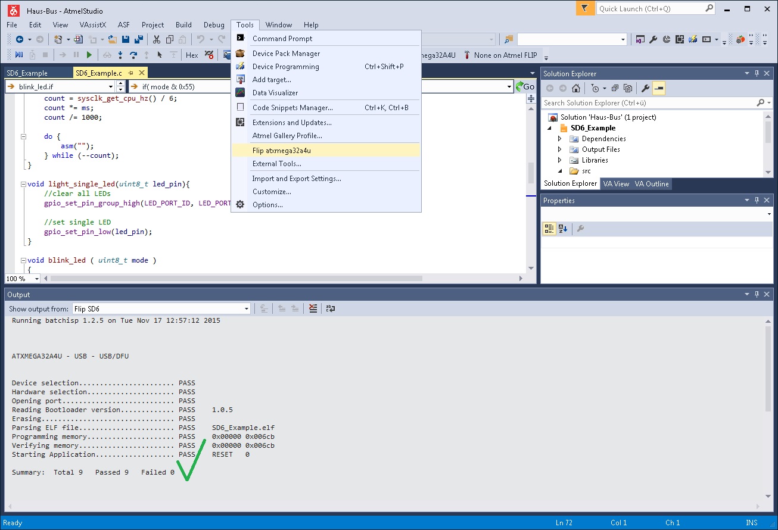778x530 pixels.
Task: Switch to the VA Outline tab
Action: (651, 183)
